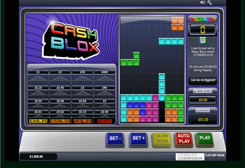Click the £0.01 prize value
The image size is (245, 168).
point(38,112)
